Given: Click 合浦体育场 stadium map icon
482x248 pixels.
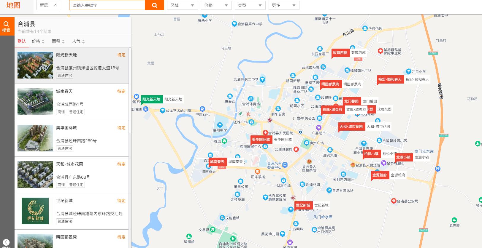Looking at the screenshot, I should pyautogui.click(x=251, y=98).
